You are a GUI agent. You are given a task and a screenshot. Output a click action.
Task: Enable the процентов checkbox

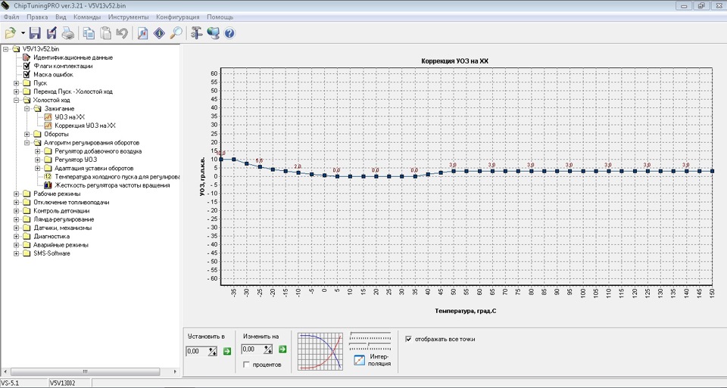[247, 365]
